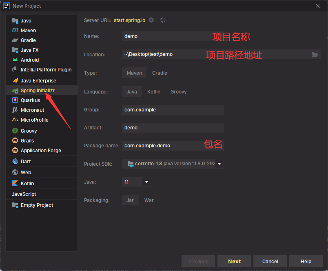This screenshot has height=271, width=328.
Task: Select Spring Initializr generator label
Action: pyautogui.click(x=38, y=91)
